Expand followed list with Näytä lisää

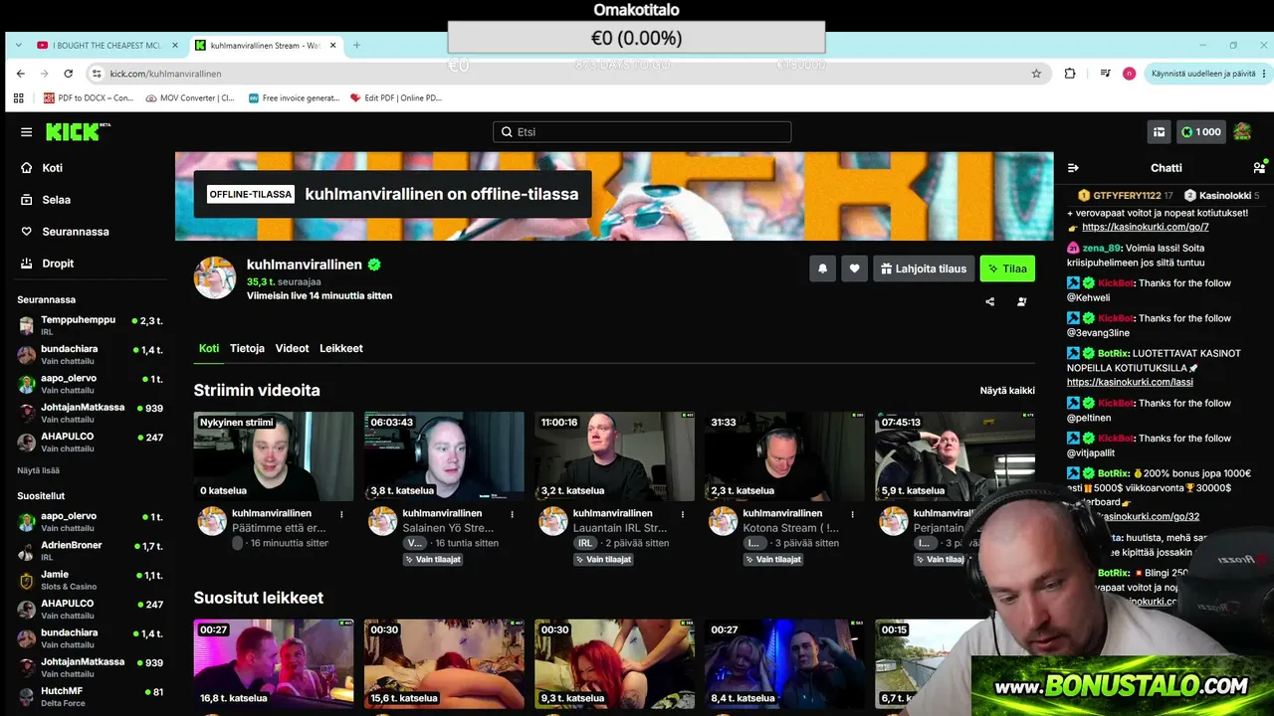pyautogui.click(x=38, y=470)
